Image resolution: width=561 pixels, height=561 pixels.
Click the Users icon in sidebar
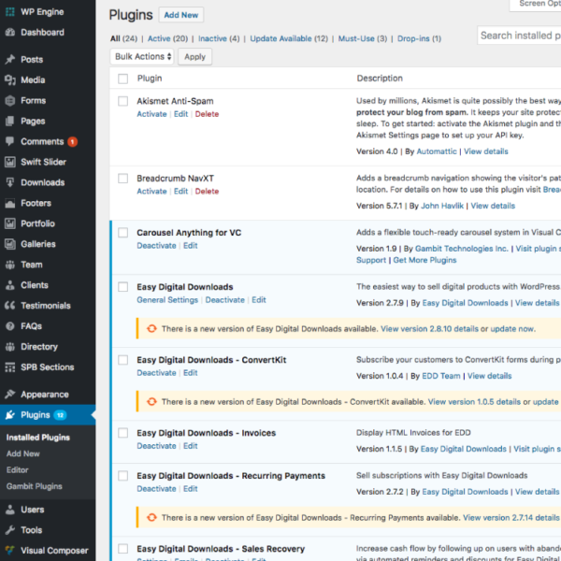[10, 510]
